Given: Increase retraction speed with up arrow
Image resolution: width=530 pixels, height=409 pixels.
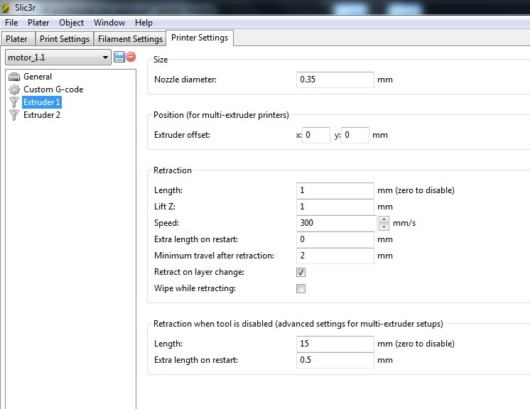Looking at the screenshot, I should (384, 219).
